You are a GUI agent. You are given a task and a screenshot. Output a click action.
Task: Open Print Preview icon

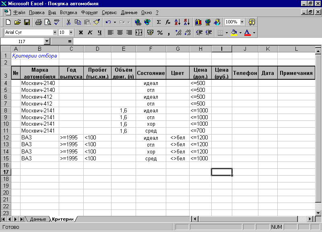click(47, 22)
